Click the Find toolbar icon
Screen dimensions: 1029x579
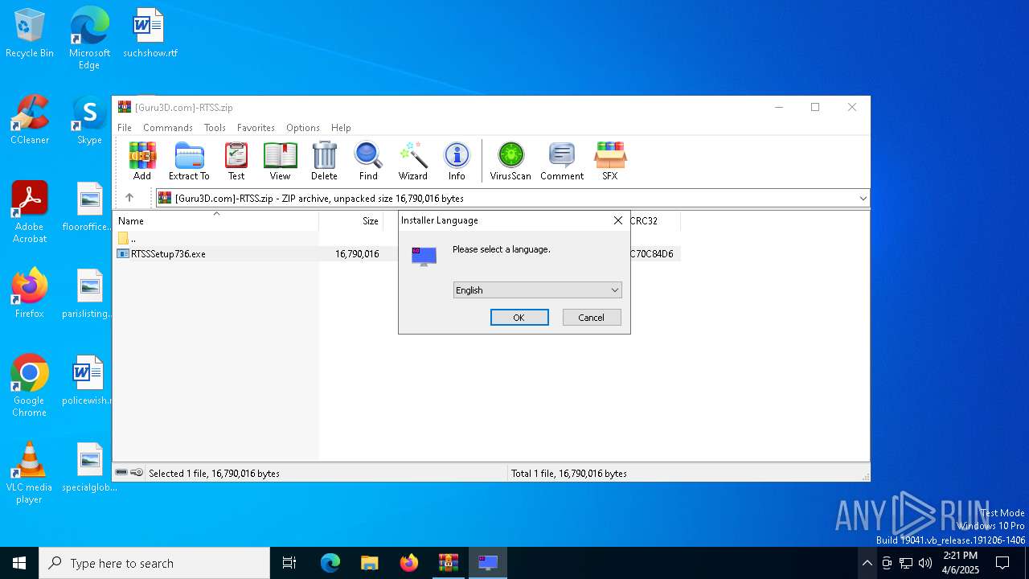(368, 161)
